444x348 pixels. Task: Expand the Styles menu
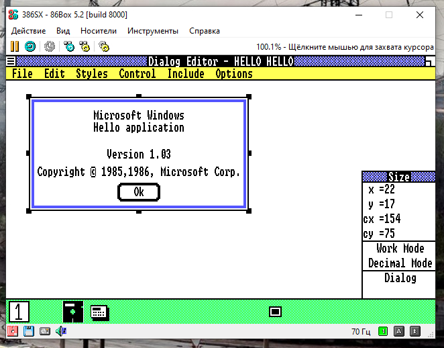tap(91, 74)
